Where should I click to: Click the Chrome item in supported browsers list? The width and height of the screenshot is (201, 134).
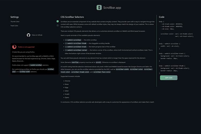67,81
